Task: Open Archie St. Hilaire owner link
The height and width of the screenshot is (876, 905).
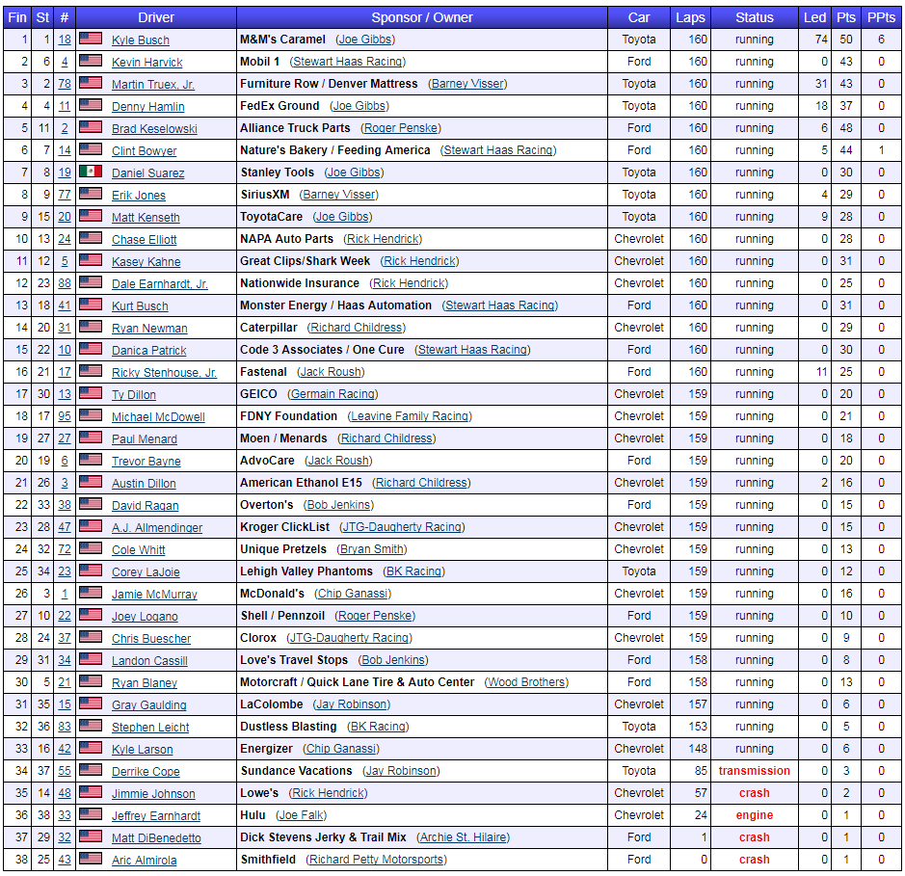Action: pyautogui.click(x=464, y=837)
